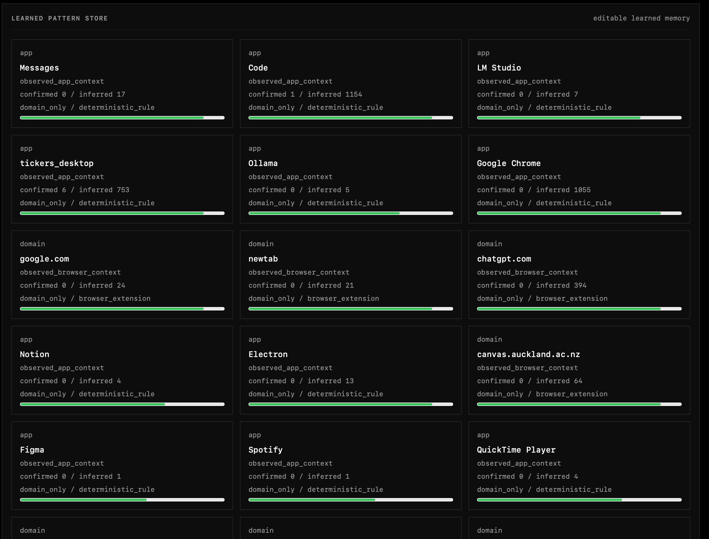Open the Ollama app pattern
The width and height of the screenshot is (709, 539).
tap(351, 179)
